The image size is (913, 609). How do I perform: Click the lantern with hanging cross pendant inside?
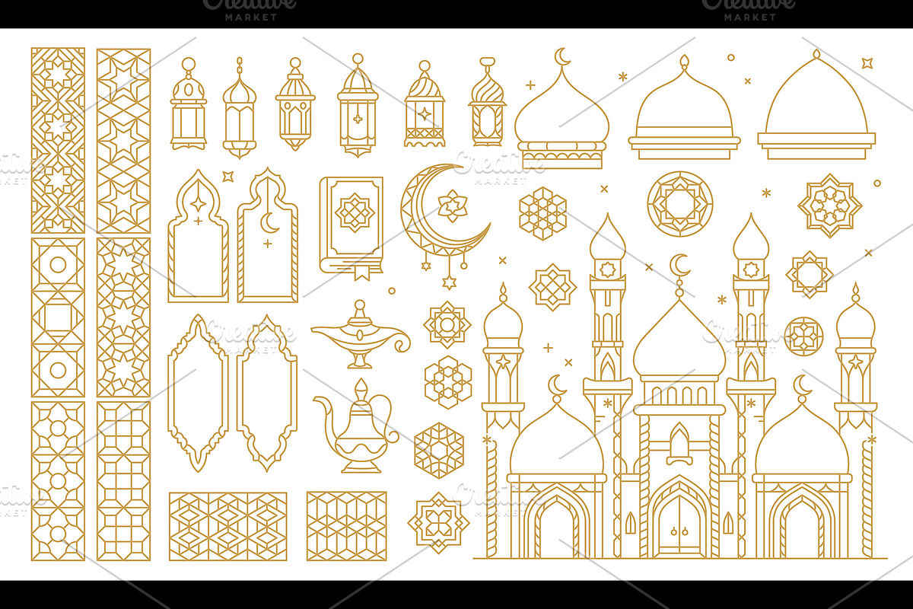[357, 104]
